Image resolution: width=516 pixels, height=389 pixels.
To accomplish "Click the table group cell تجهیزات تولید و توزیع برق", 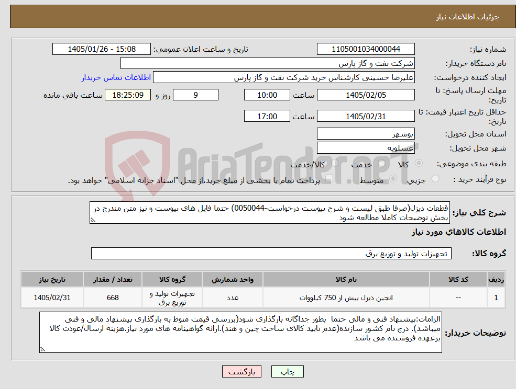I will point(172,298).
